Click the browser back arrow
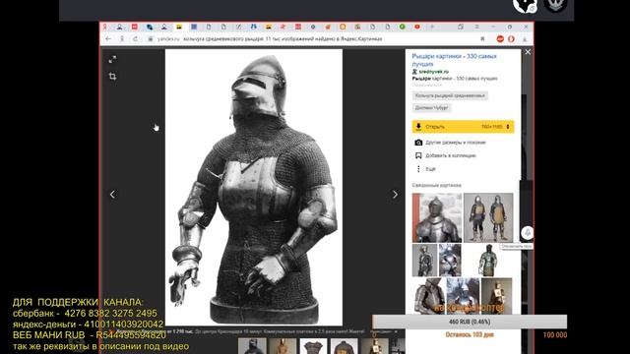The height and width of the screenshot is (354, 630). [x=108, y=39]
